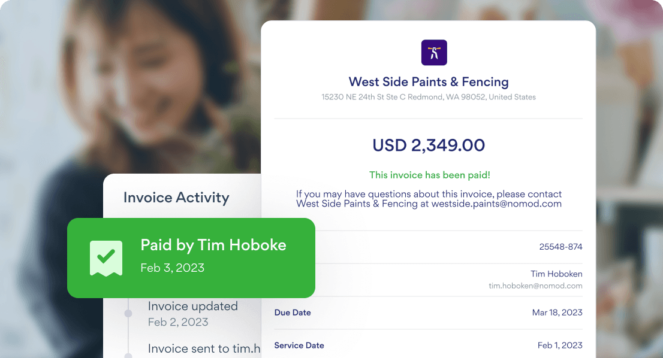Screen dimensions: 663x358
Task: Click the West Side Paints logo icon
Action: 434,53
